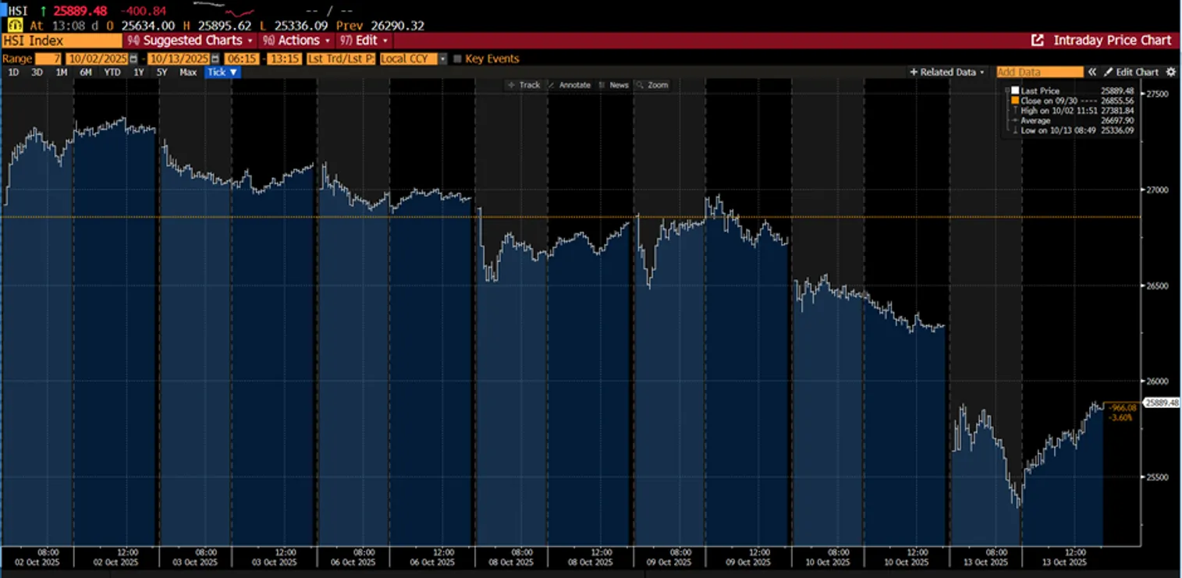Click the Add Data input field
The height and width of the screenshot is (578, 1182).
(1039, 72)
